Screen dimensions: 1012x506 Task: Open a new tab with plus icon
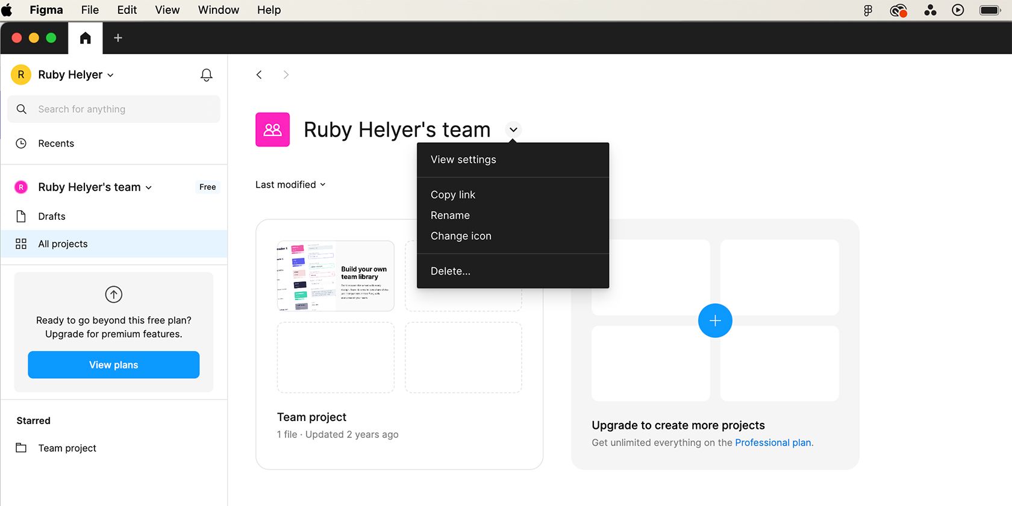coord(118,38)
